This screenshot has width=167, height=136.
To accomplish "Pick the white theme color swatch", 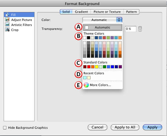I will coord(85,38).
